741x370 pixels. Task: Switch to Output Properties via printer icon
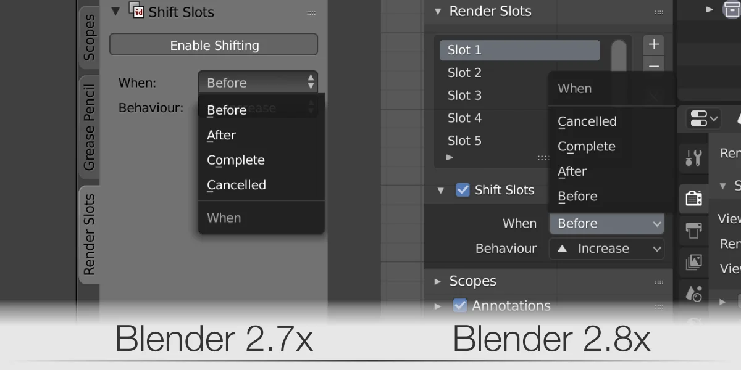(693, 230)
